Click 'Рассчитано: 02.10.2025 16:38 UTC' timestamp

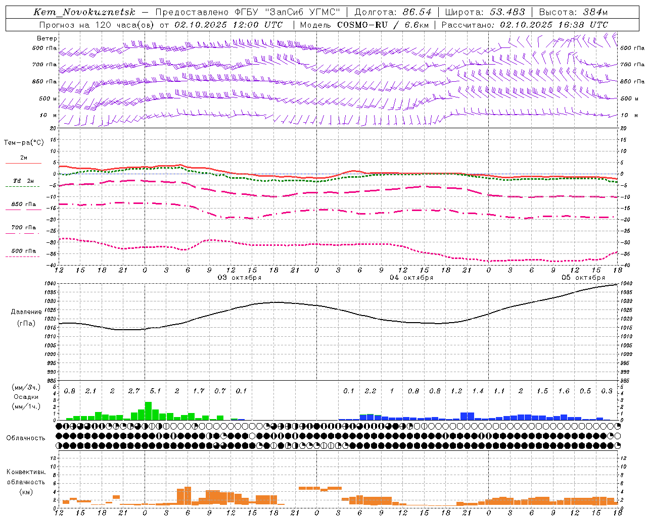coord(525,25)
